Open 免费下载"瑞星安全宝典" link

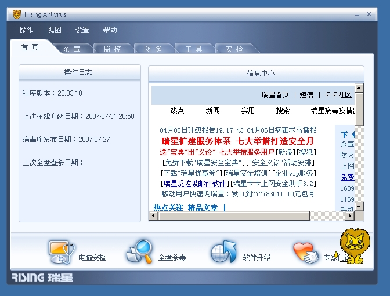[204, 163]
